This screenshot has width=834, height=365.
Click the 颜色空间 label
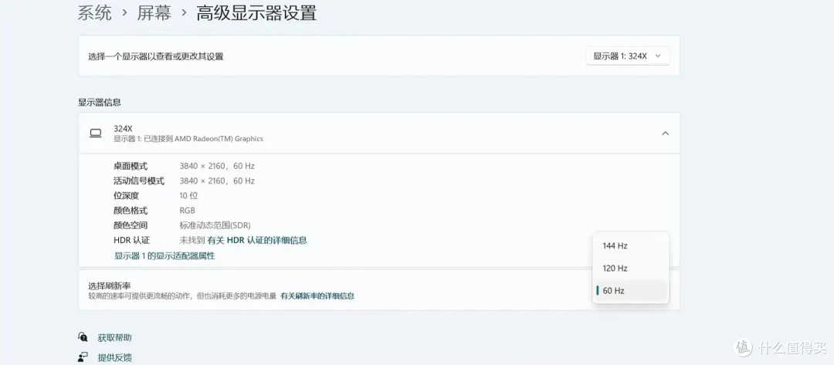click(x=131, y=225)
